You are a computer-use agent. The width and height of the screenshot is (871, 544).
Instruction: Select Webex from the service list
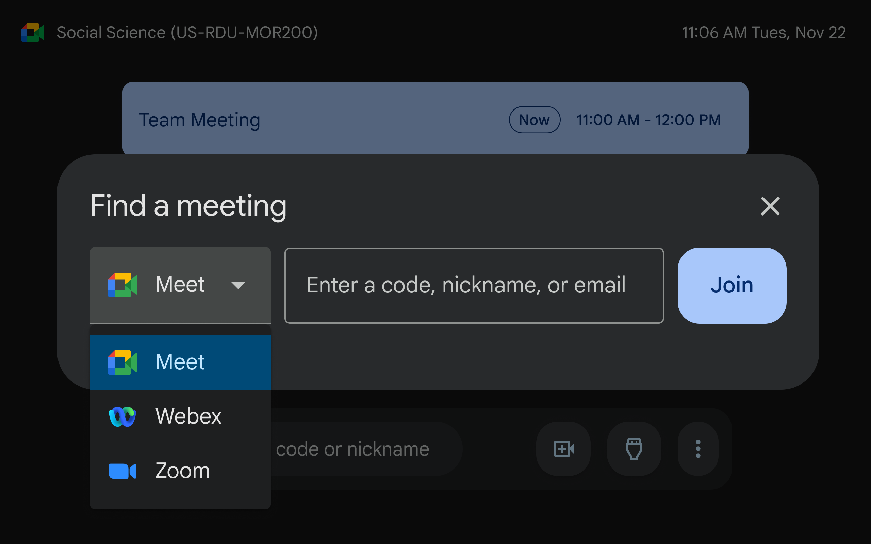188,417
